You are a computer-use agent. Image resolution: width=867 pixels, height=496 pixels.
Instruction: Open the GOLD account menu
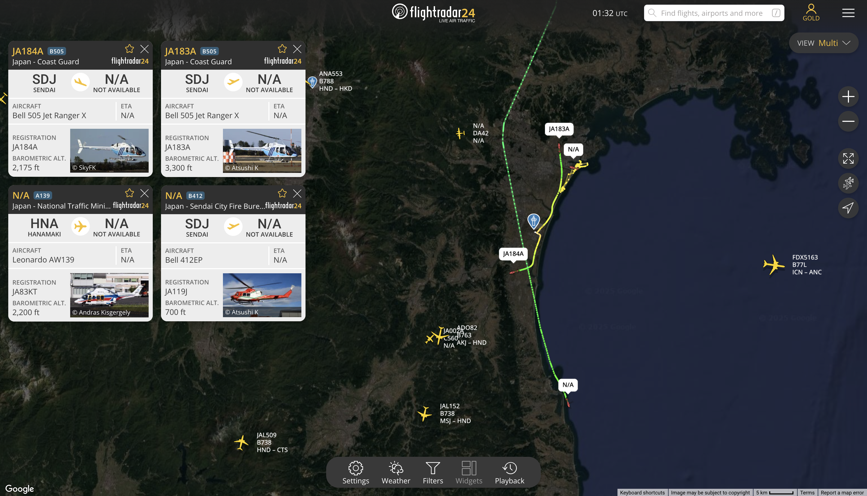[x=811, y=13]
